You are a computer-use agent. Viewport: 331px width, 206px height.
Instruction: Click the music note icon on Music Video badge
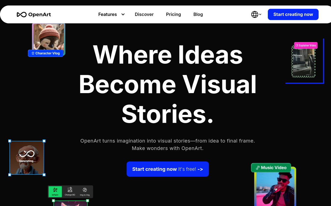257,168
